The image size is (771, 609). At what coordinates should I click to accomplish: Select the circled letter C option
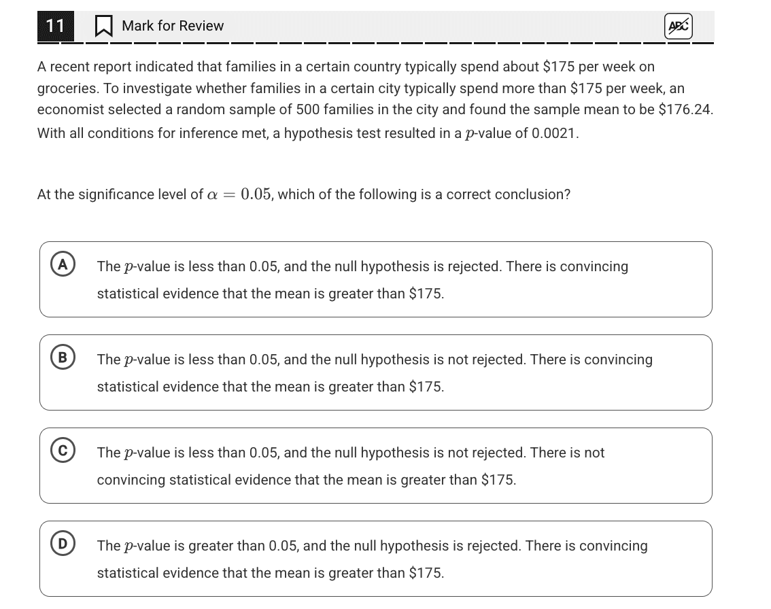point(63,451)
